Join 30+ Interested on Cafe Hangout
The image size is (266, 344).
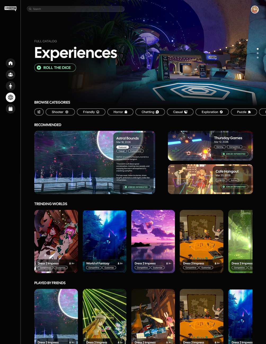(x=235, y=187)
